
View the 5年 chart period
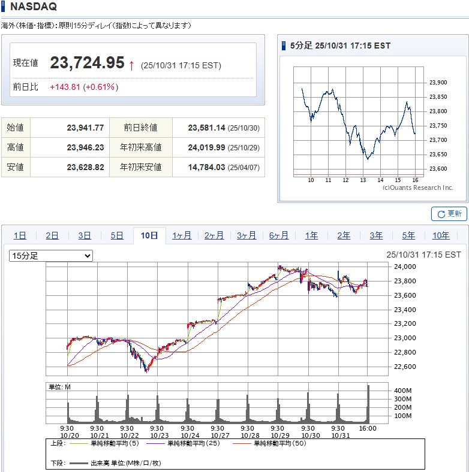tap(408, 235)
